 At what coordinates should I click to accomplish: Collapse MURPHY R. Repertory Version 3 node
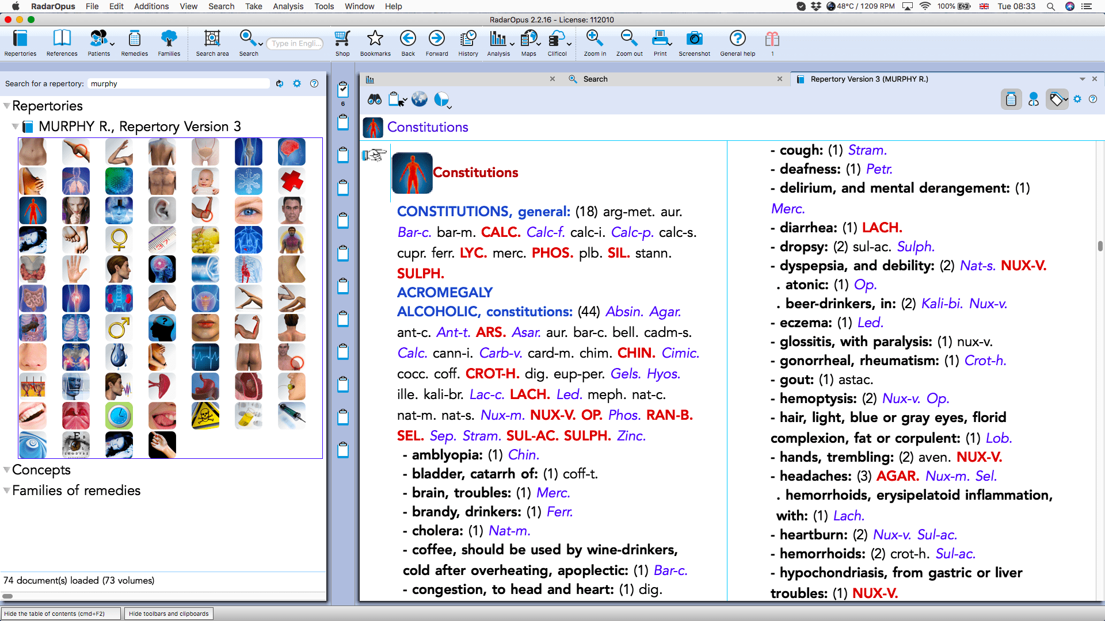(x=15, y=126)
